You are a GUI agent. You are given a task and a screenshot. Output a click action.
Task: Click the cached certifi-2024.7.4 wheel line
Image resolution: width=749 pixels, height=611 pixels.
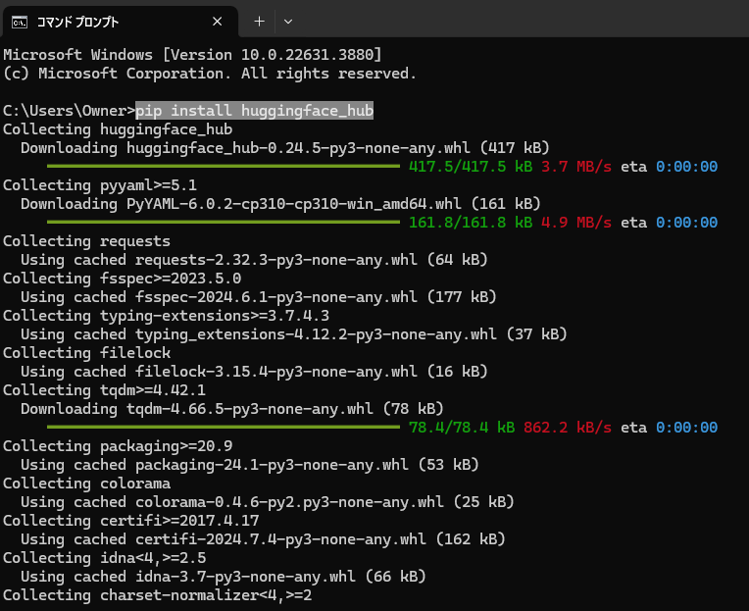pos(263,538)
